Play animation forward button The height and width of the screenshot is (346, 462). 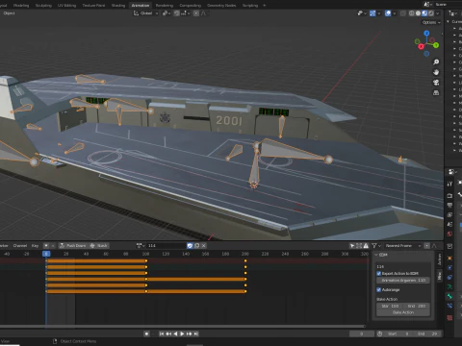[x=182, y=334]
